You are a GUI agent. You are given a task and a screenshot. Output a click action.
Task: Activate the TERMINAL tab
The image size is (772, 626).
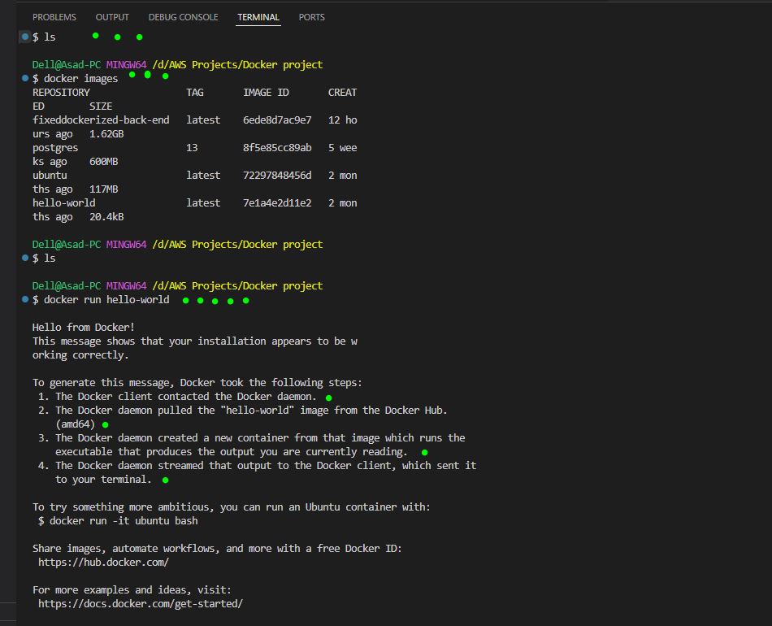point(258,17)
